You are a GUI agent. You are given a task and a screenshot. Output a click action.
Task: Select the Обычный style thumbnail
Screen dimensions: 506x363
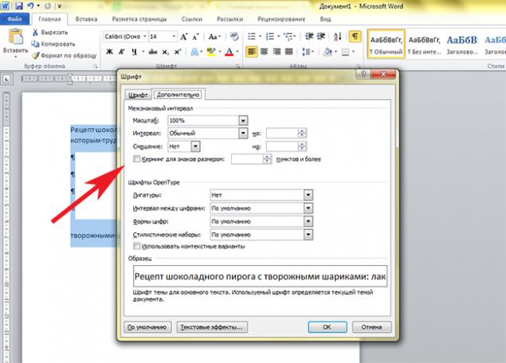[386, 44]
